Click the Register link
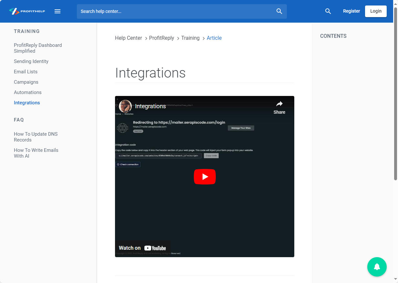398x283 pixels. pos(351,11)
